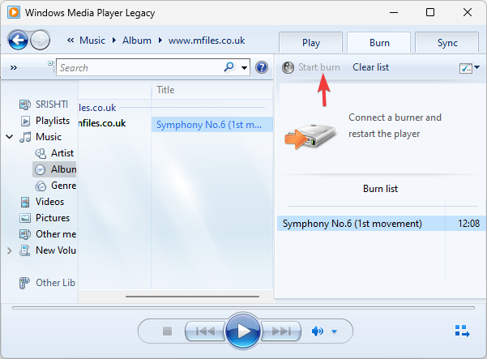Select Symphony No.6 (1st movement) in burn list
The width and height of the screenshot is (487, 359).
[352, 224]
